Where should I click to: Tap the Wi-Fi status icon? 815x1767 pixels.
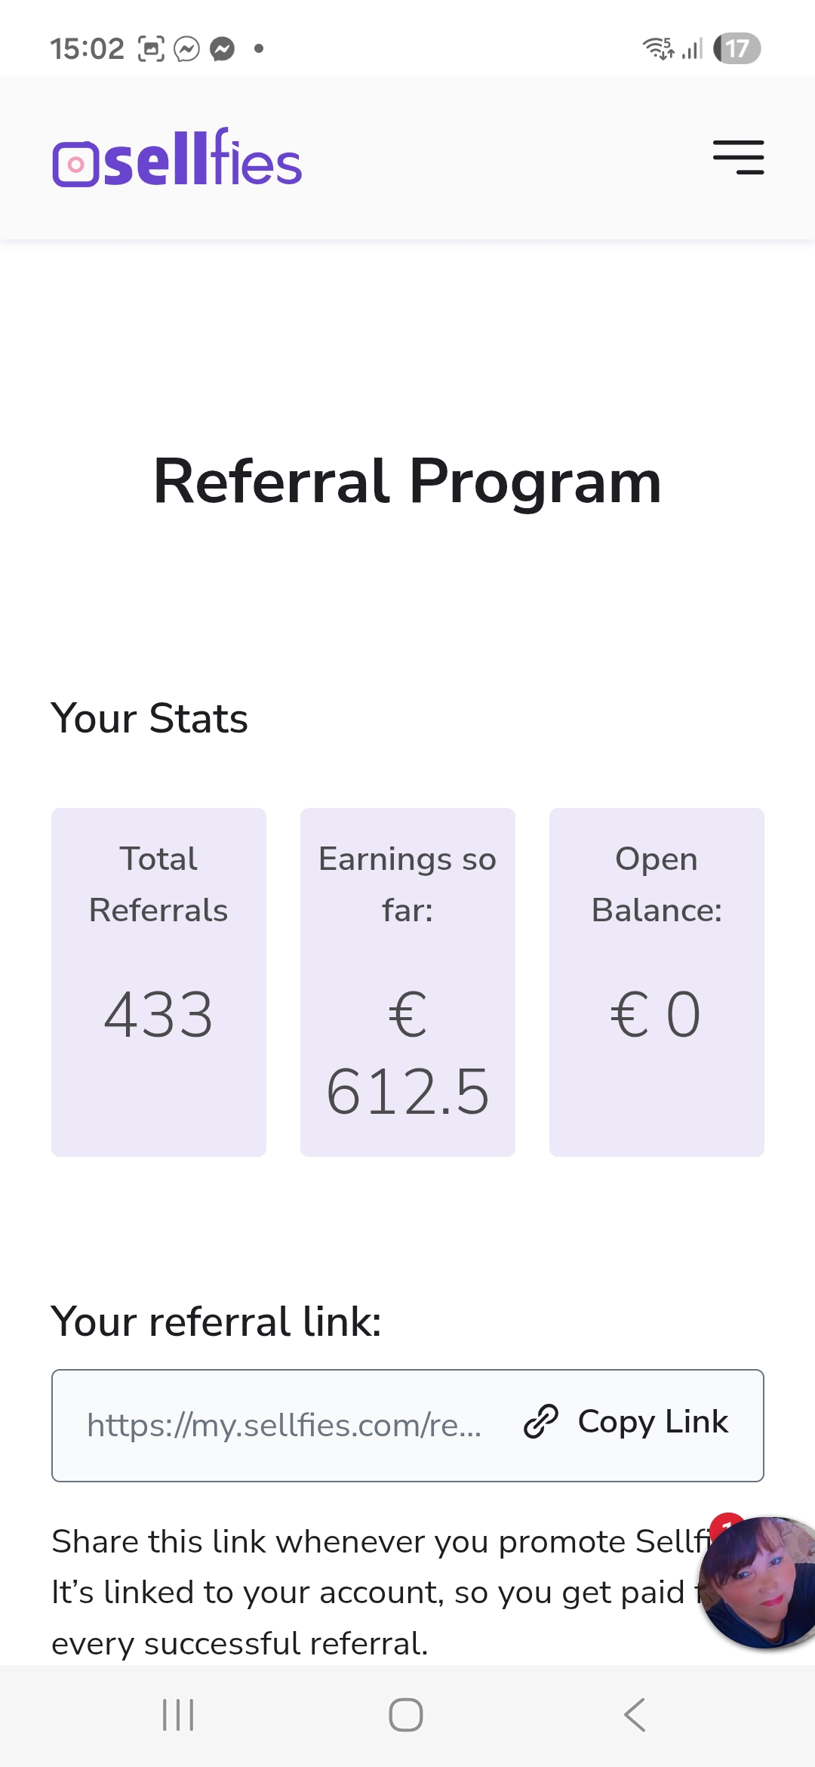pos(657,48)
